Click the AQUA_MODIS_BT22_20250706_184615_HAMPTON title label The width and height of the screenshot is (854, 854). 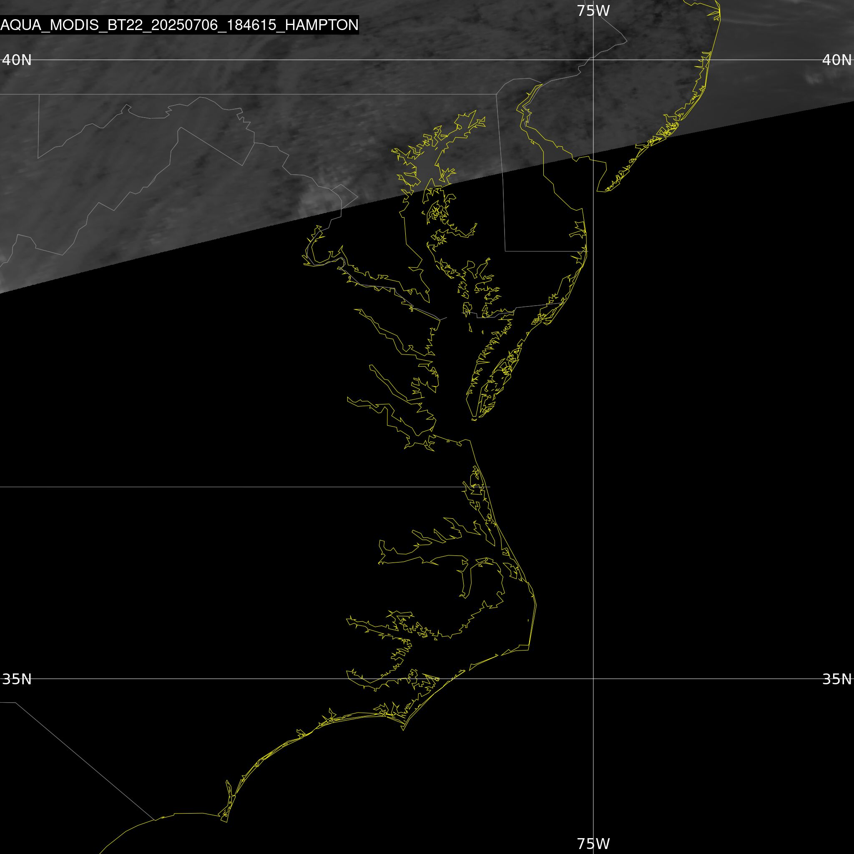point(179,25)
